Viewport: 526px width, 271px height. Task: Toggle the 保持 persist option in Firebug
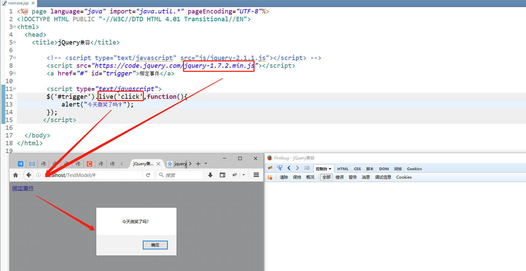pos(297,177)
